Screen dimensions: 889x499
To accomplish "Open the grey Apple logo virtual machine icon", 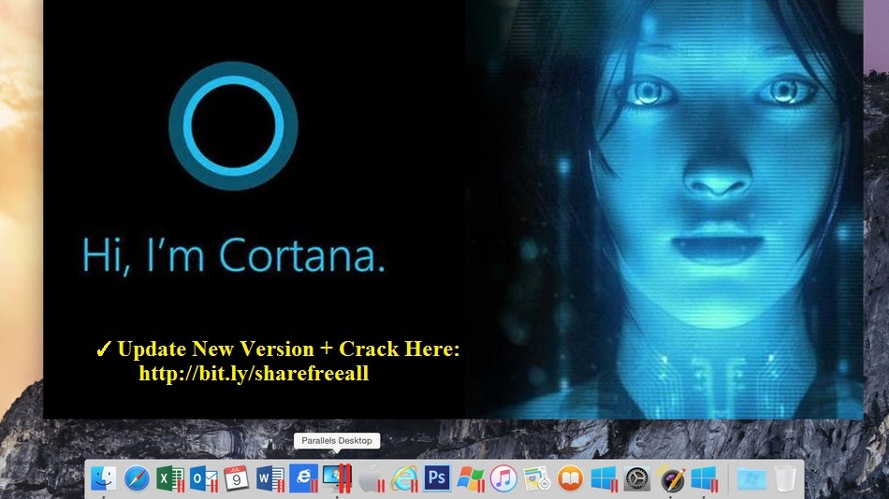I will (371, 478).
